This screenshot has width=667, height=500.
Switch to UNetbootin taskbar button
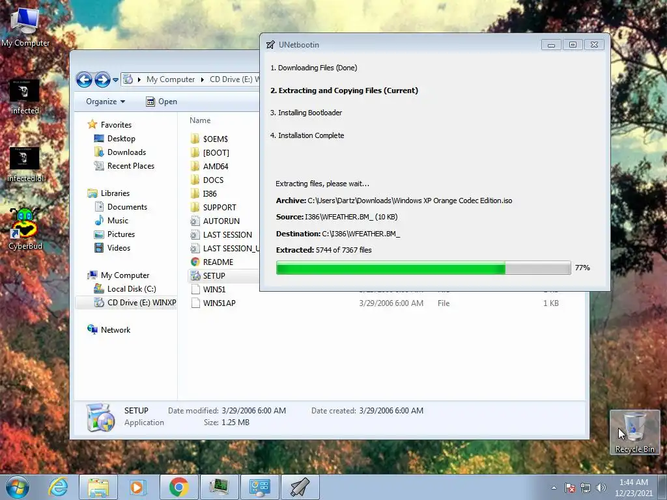pos(300,487)
